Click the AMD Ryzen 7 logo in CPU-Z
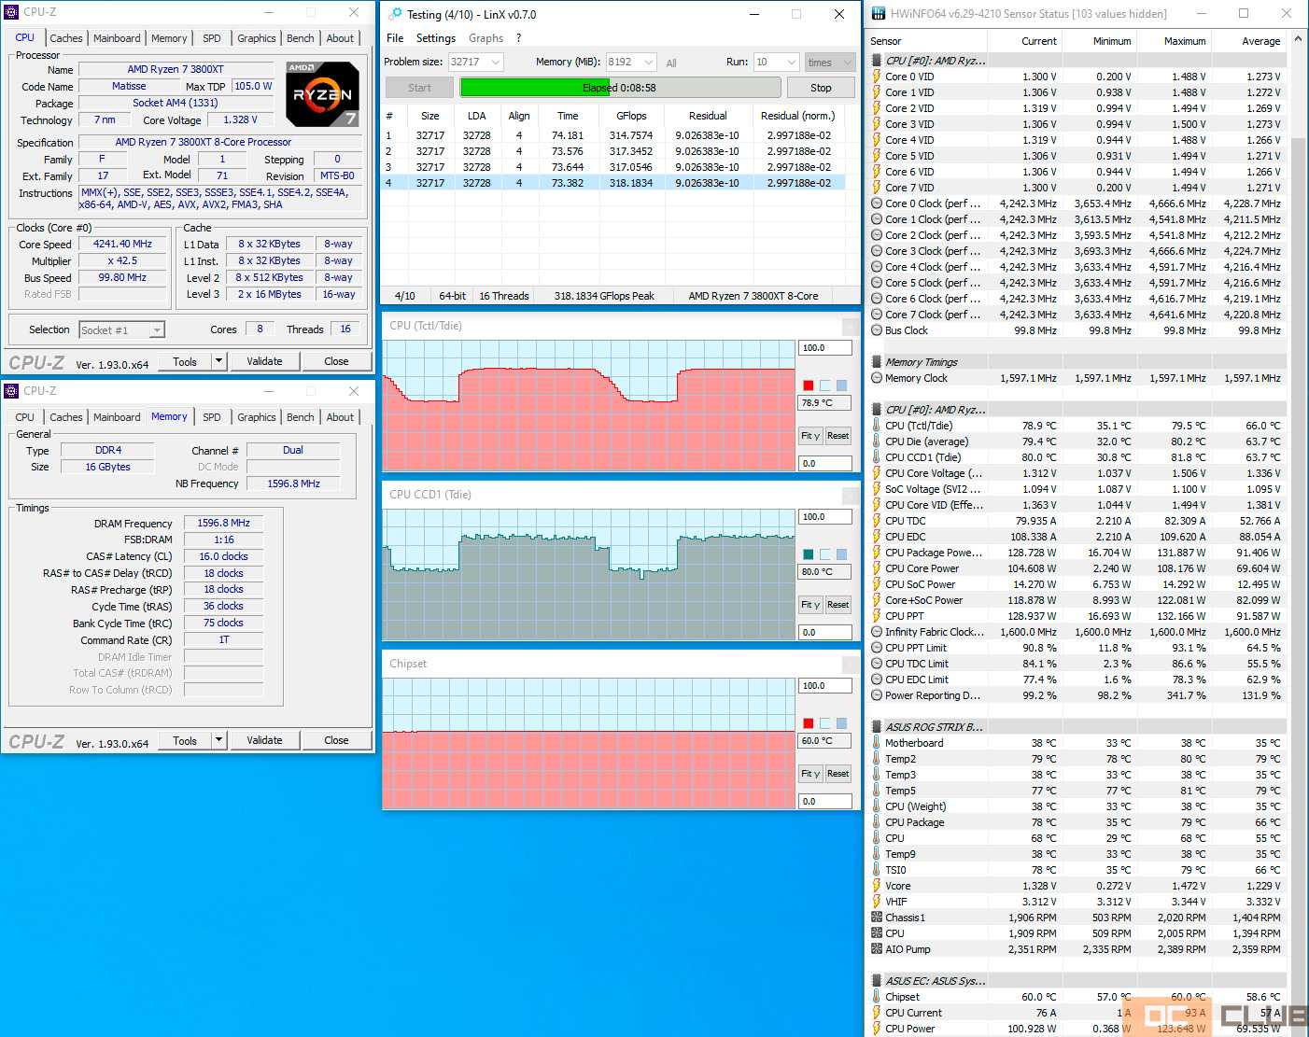Screen dimensions: 1309x1037 pyautogui.click(x=322, y=93)
